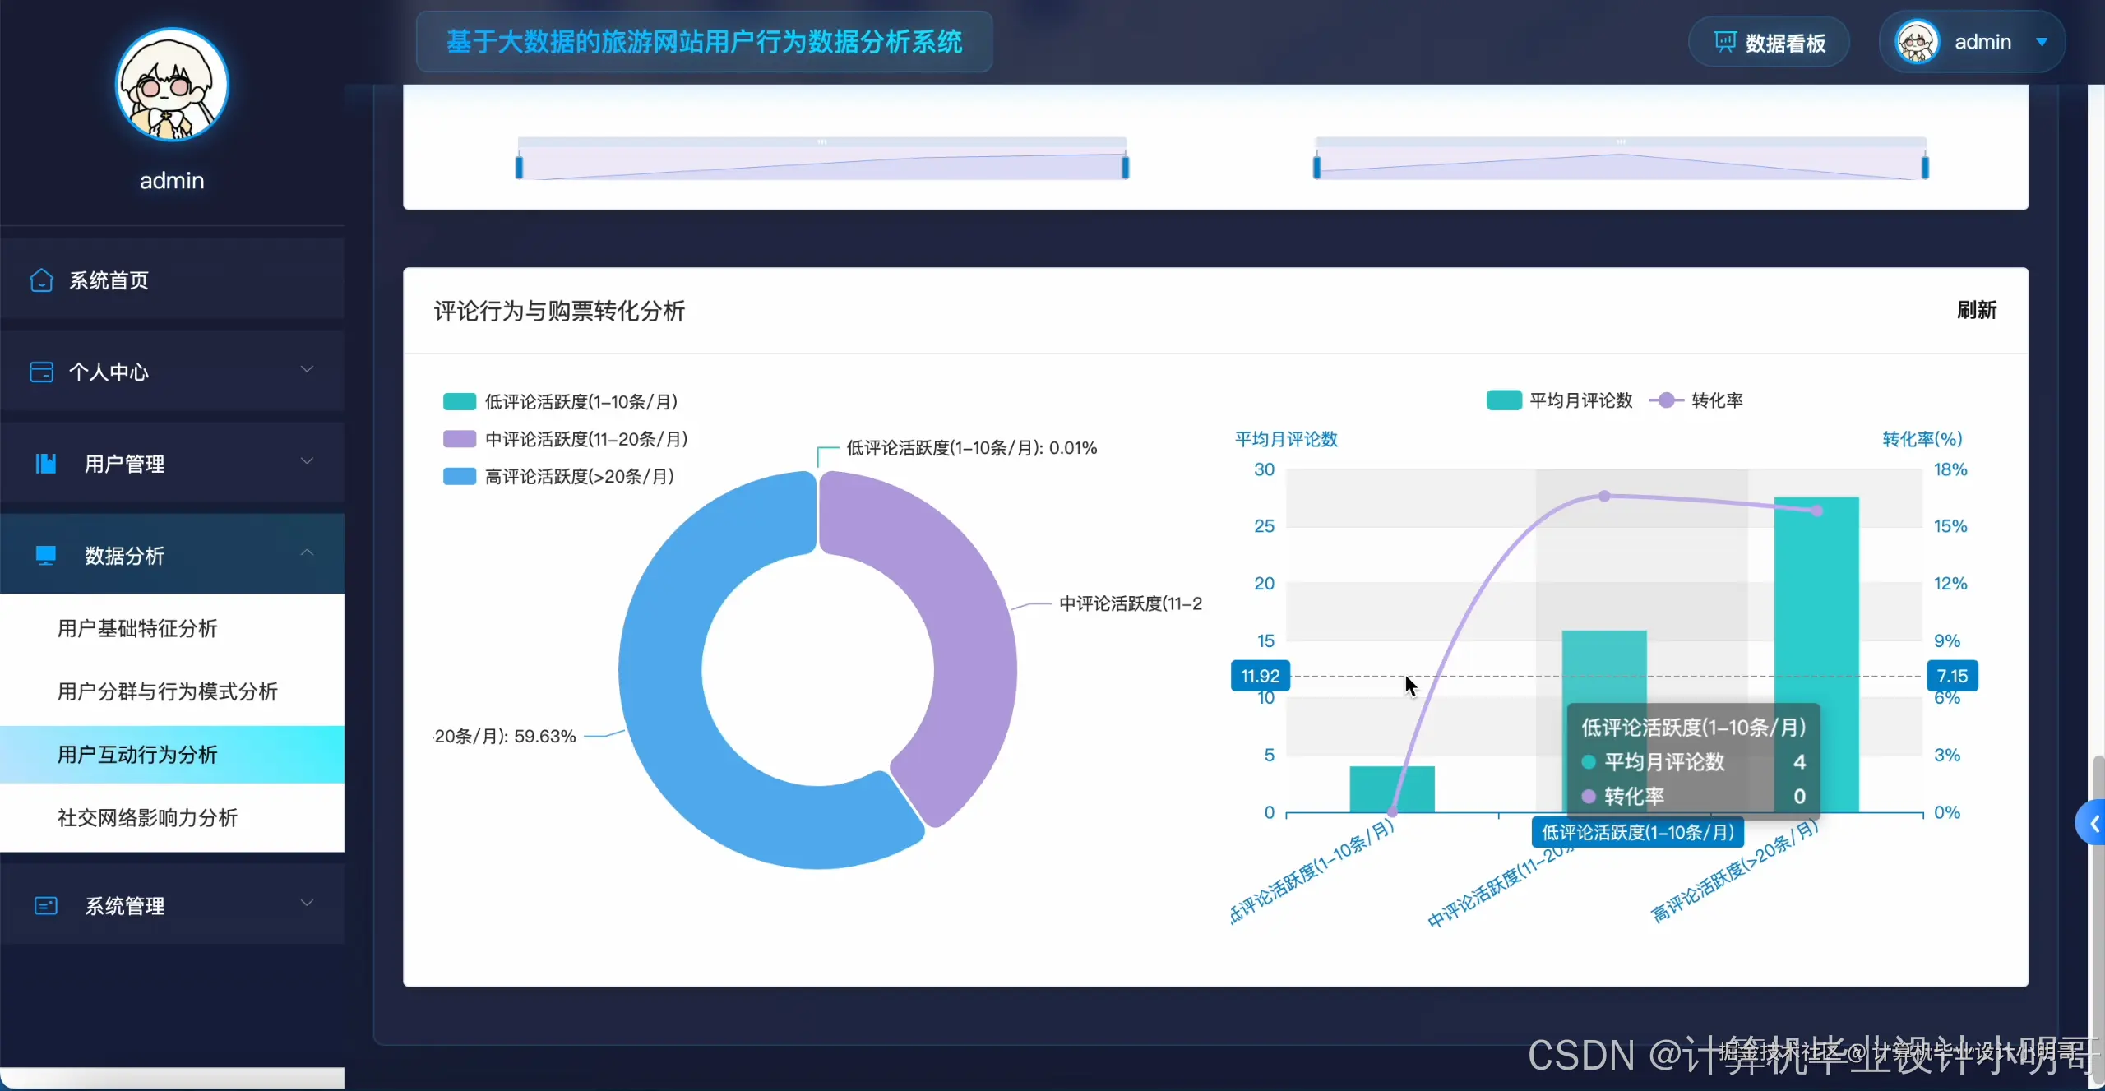The height and width of the screenshot is (1091, 2105).
Task: Select the 系统首页 home icon in sidebar
Action: point(40,280)
